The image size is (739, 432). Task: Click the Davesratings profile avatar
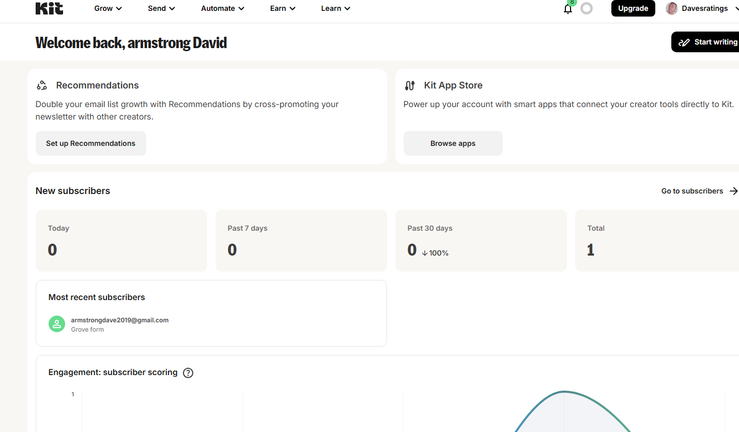coord(671,8)
